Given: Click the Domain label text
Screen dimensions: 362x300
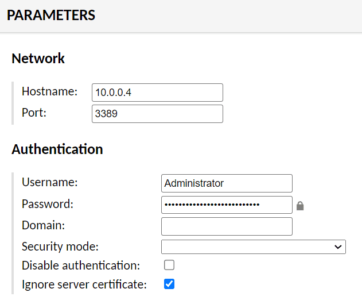Looking at the screenshot, I should pyautogui.click(x=43, y=225).
